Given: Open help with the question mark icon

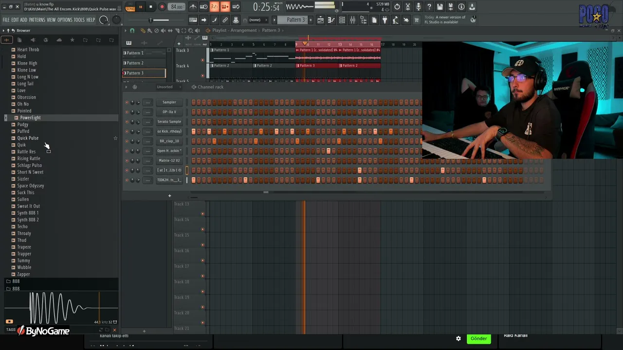Looking at the screenshot, I should point(429,7).
